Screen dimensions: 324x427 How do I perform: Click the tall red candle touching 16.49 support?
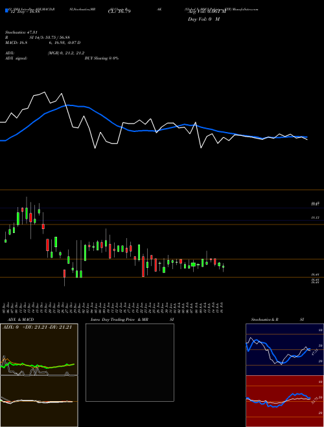click(143, 267)
